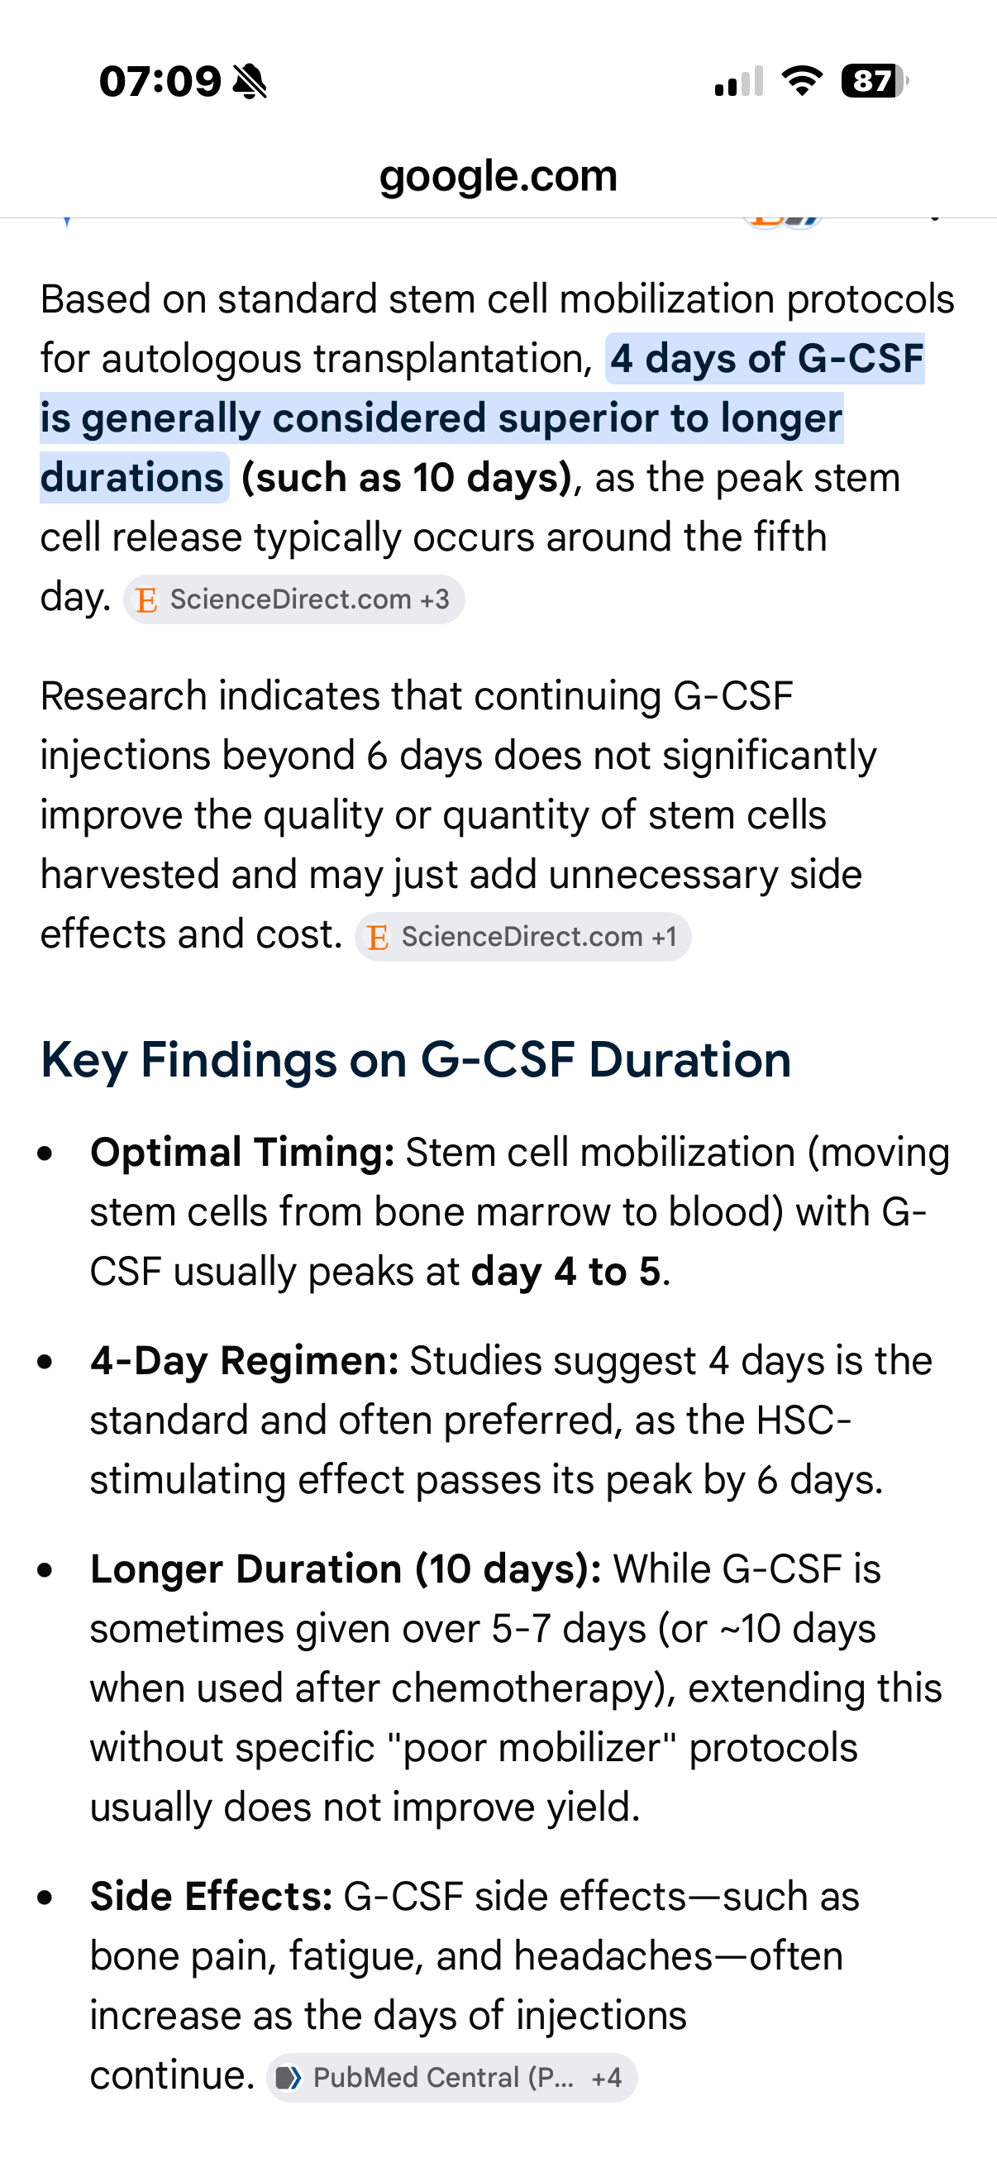Tap the bold "Optimal Timing:" label
Viewport: 997px width, 2168px height.
tap(242, 1152)
